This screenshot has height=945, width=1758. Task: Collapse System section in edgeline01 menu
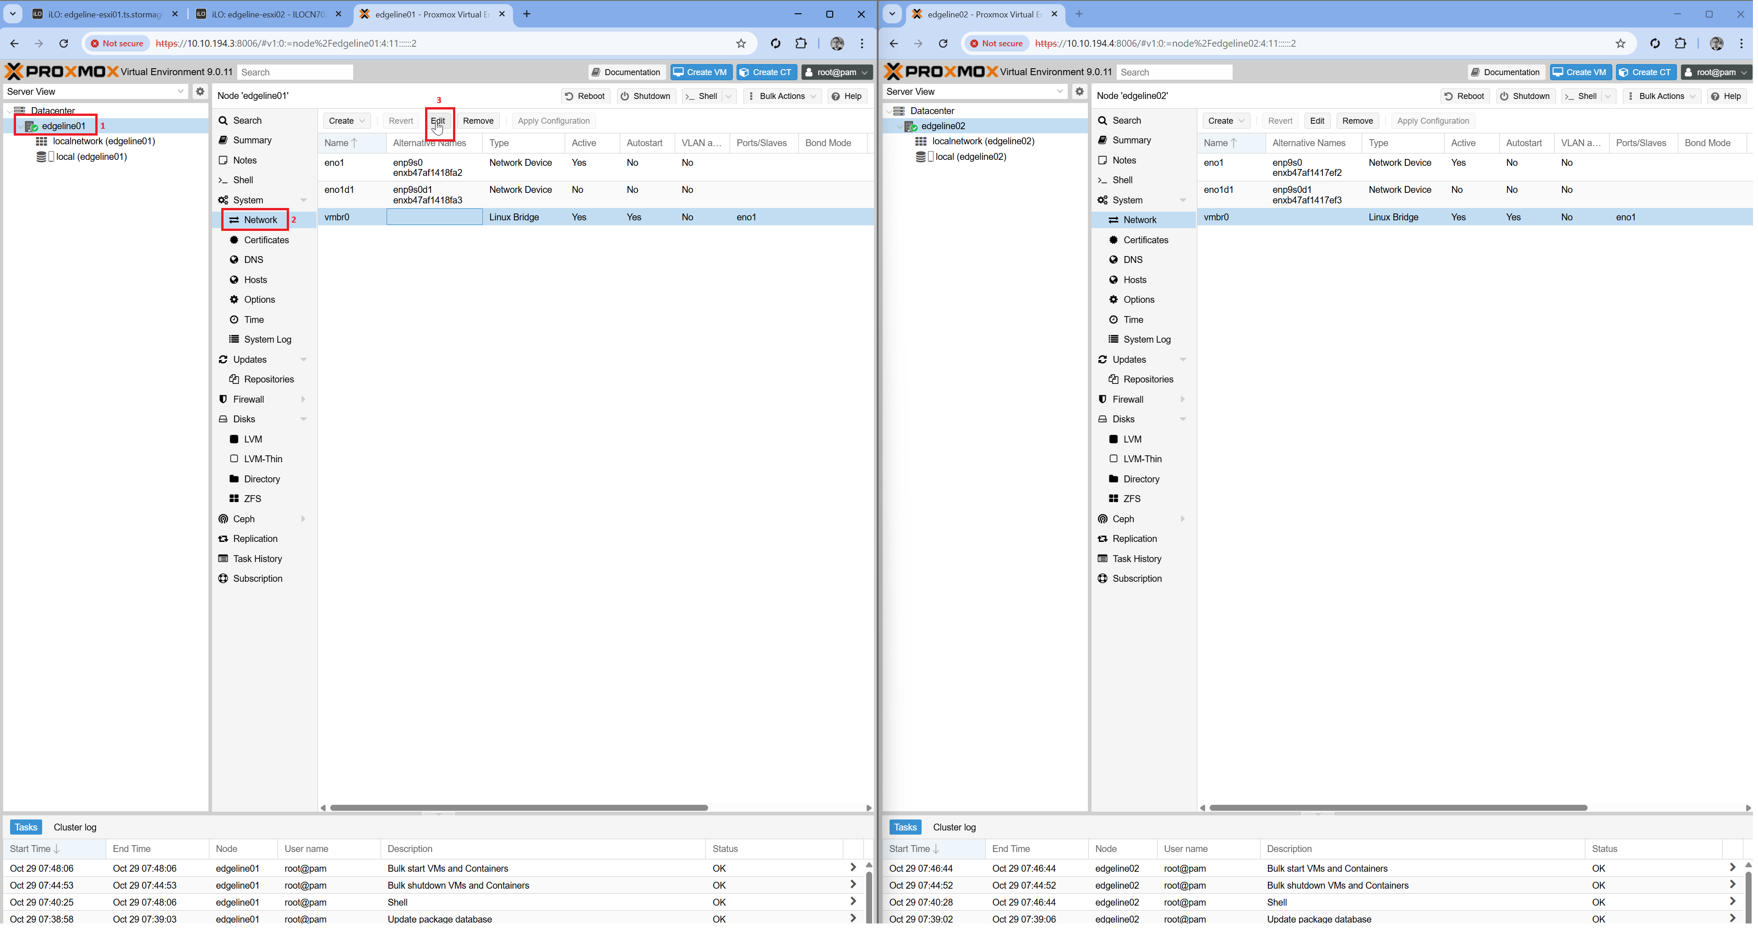(x=303, y=201)
